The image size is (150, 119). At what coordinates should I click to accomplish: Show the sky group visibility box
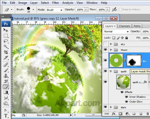tap(106, 44)
